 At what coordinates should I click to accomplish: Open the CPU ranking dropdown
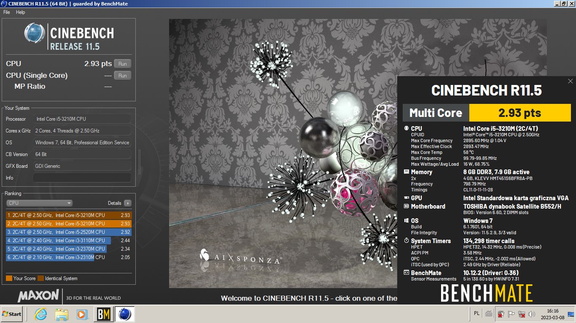(x=39, y=203)
